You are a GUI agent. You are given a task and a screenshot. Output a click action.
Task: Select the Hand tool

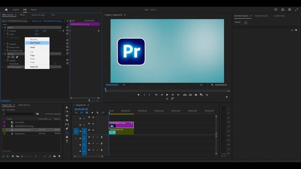pos(67,137)
